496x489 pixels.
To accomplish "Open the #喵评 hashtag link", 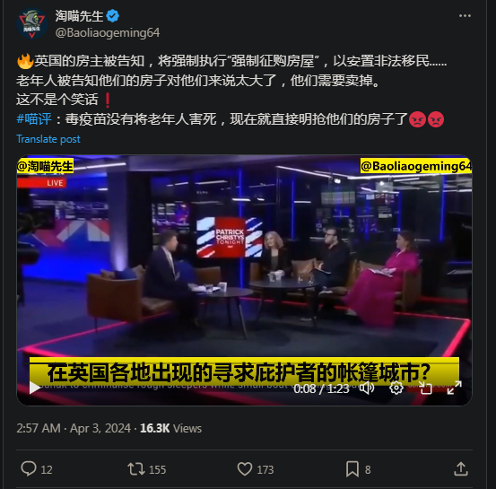I will coord(34,119).
